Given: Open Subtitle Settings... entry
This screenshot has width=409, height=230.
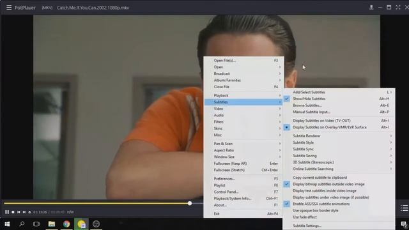Looking at the screenshot, I should [x=339, y=226].
